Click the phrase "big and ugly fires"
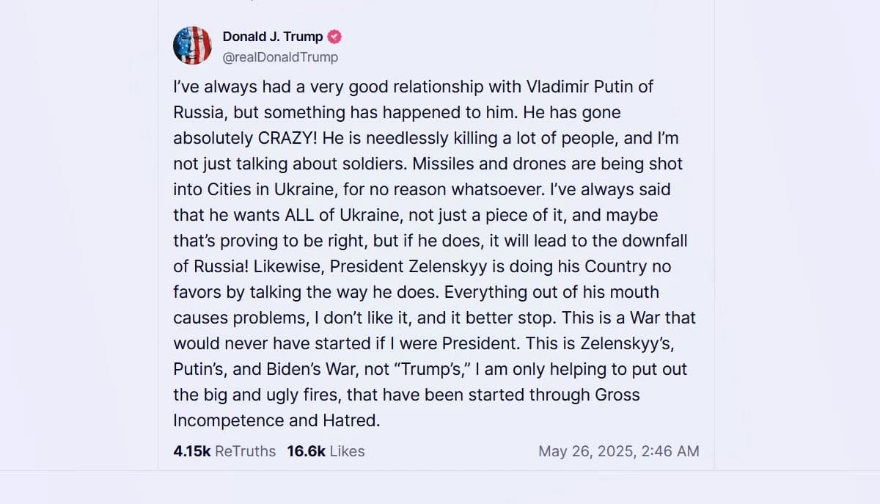 pyautogui.click(x=269, y=395)
